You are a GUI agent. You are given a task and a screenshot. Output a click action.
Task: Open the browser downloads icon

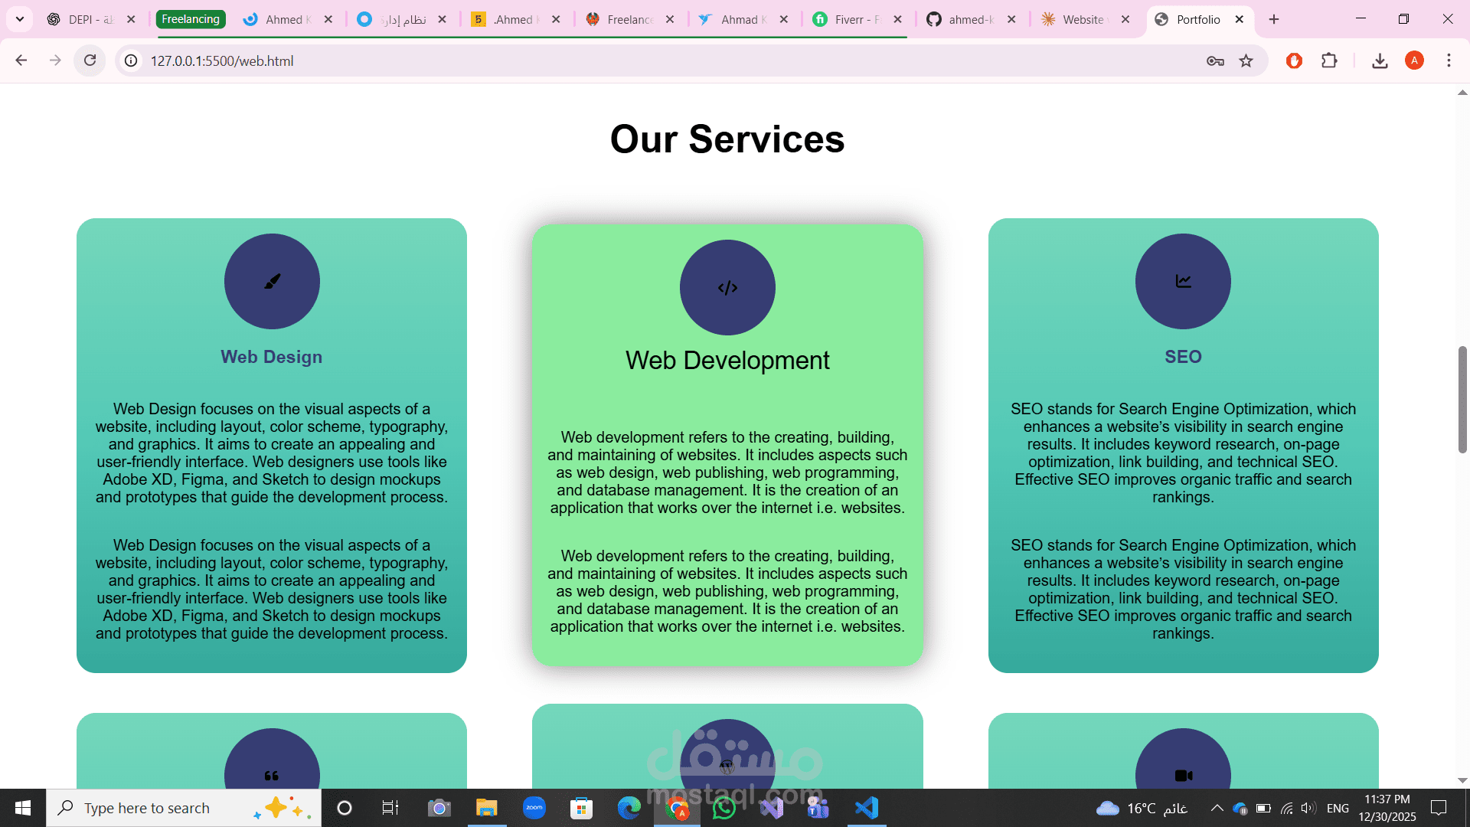(1380, 60)
